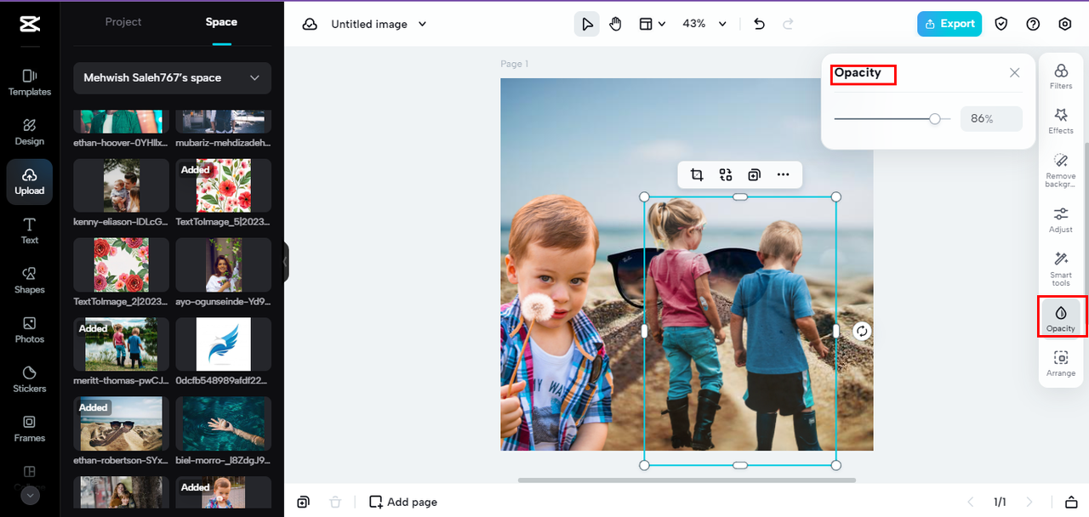The image size is (1089, 517).
Task: Click the 86% opacity value field
Action: 991,119
